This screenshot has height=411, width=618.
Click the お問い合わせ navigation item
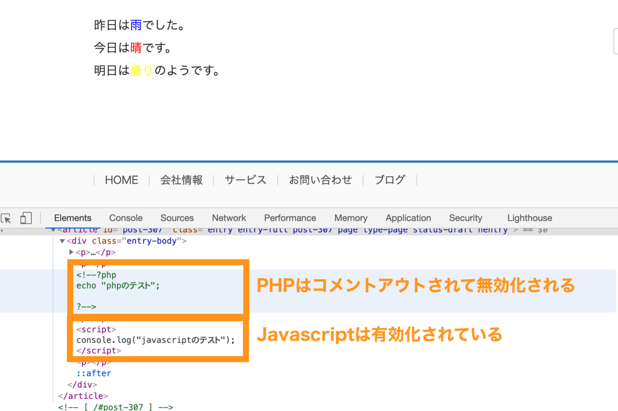point(320,180)
